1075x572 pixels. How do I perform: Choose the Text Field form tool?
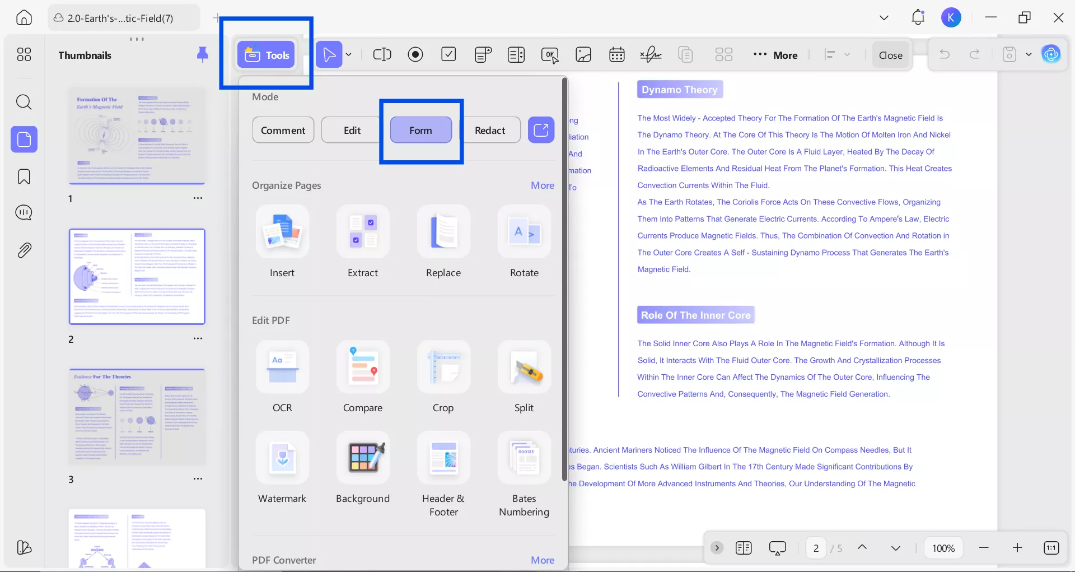pos(382,54)
